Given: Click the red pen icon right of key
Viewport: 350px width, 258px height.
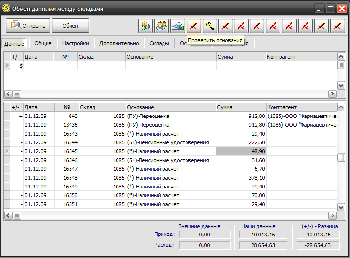Looking at the screenshot, I should [x=226, y=26].
